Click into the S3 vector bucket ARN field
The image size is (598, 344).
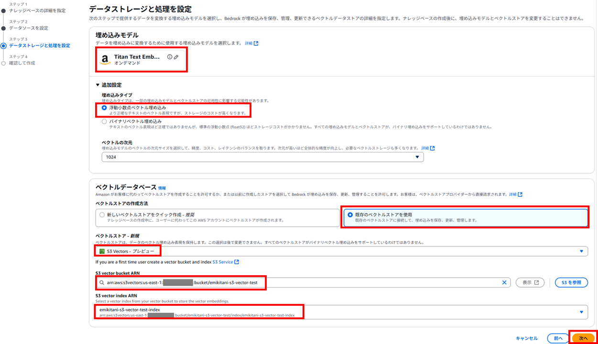(303, 282)
